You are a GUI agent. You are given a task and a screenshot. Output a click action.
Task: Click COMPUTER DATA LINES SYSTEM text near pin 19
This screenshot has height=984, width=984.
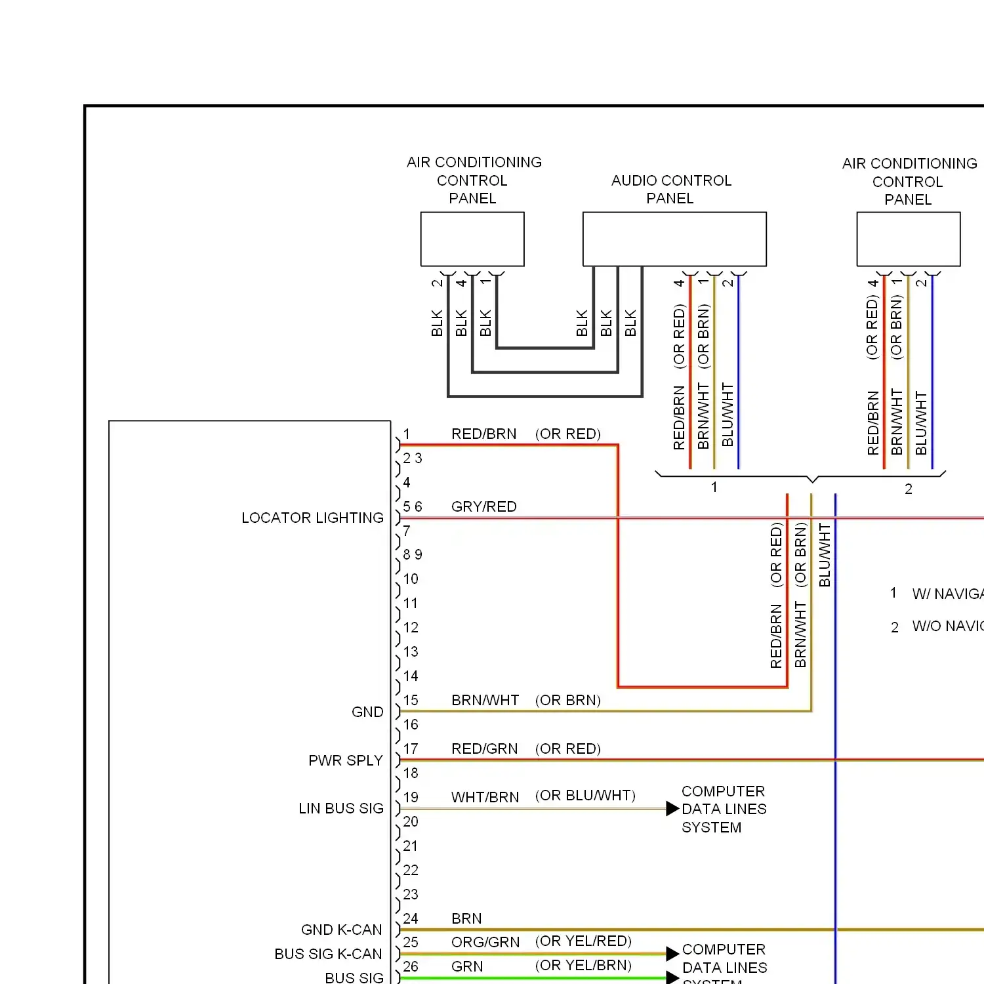pyautogui.click(x=724, y=809)
